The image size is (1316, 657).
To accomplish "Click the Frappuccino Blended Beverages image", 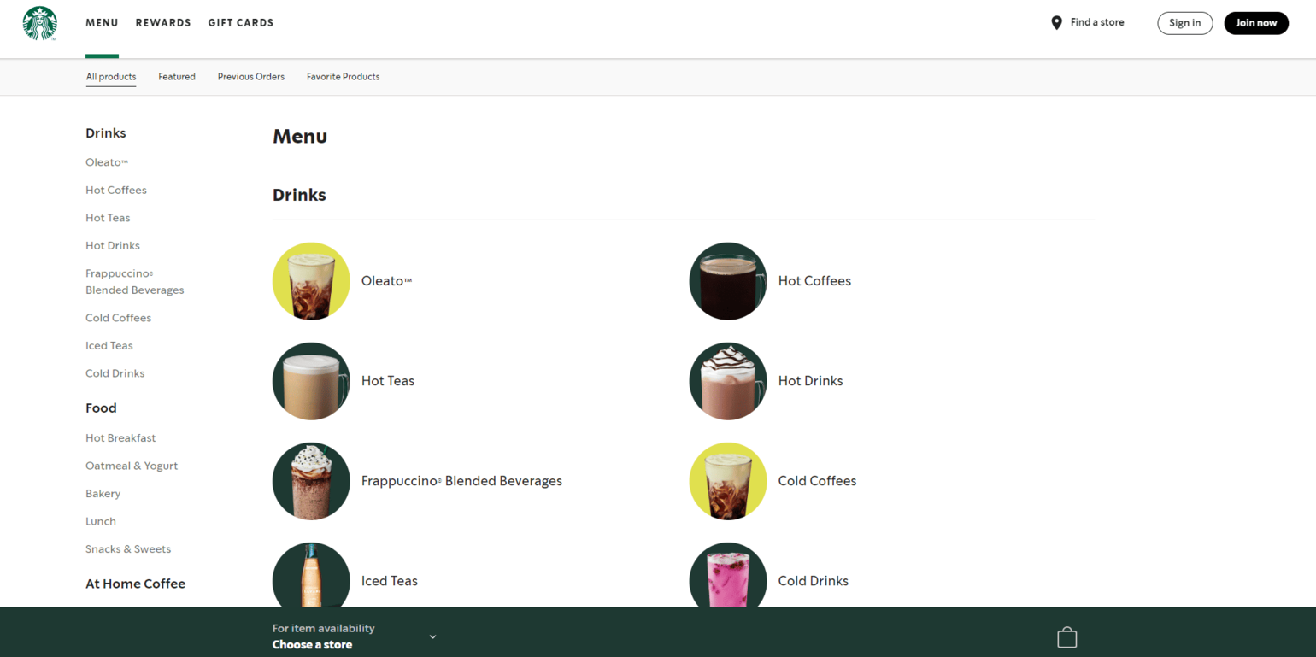I will coord(311,481).
